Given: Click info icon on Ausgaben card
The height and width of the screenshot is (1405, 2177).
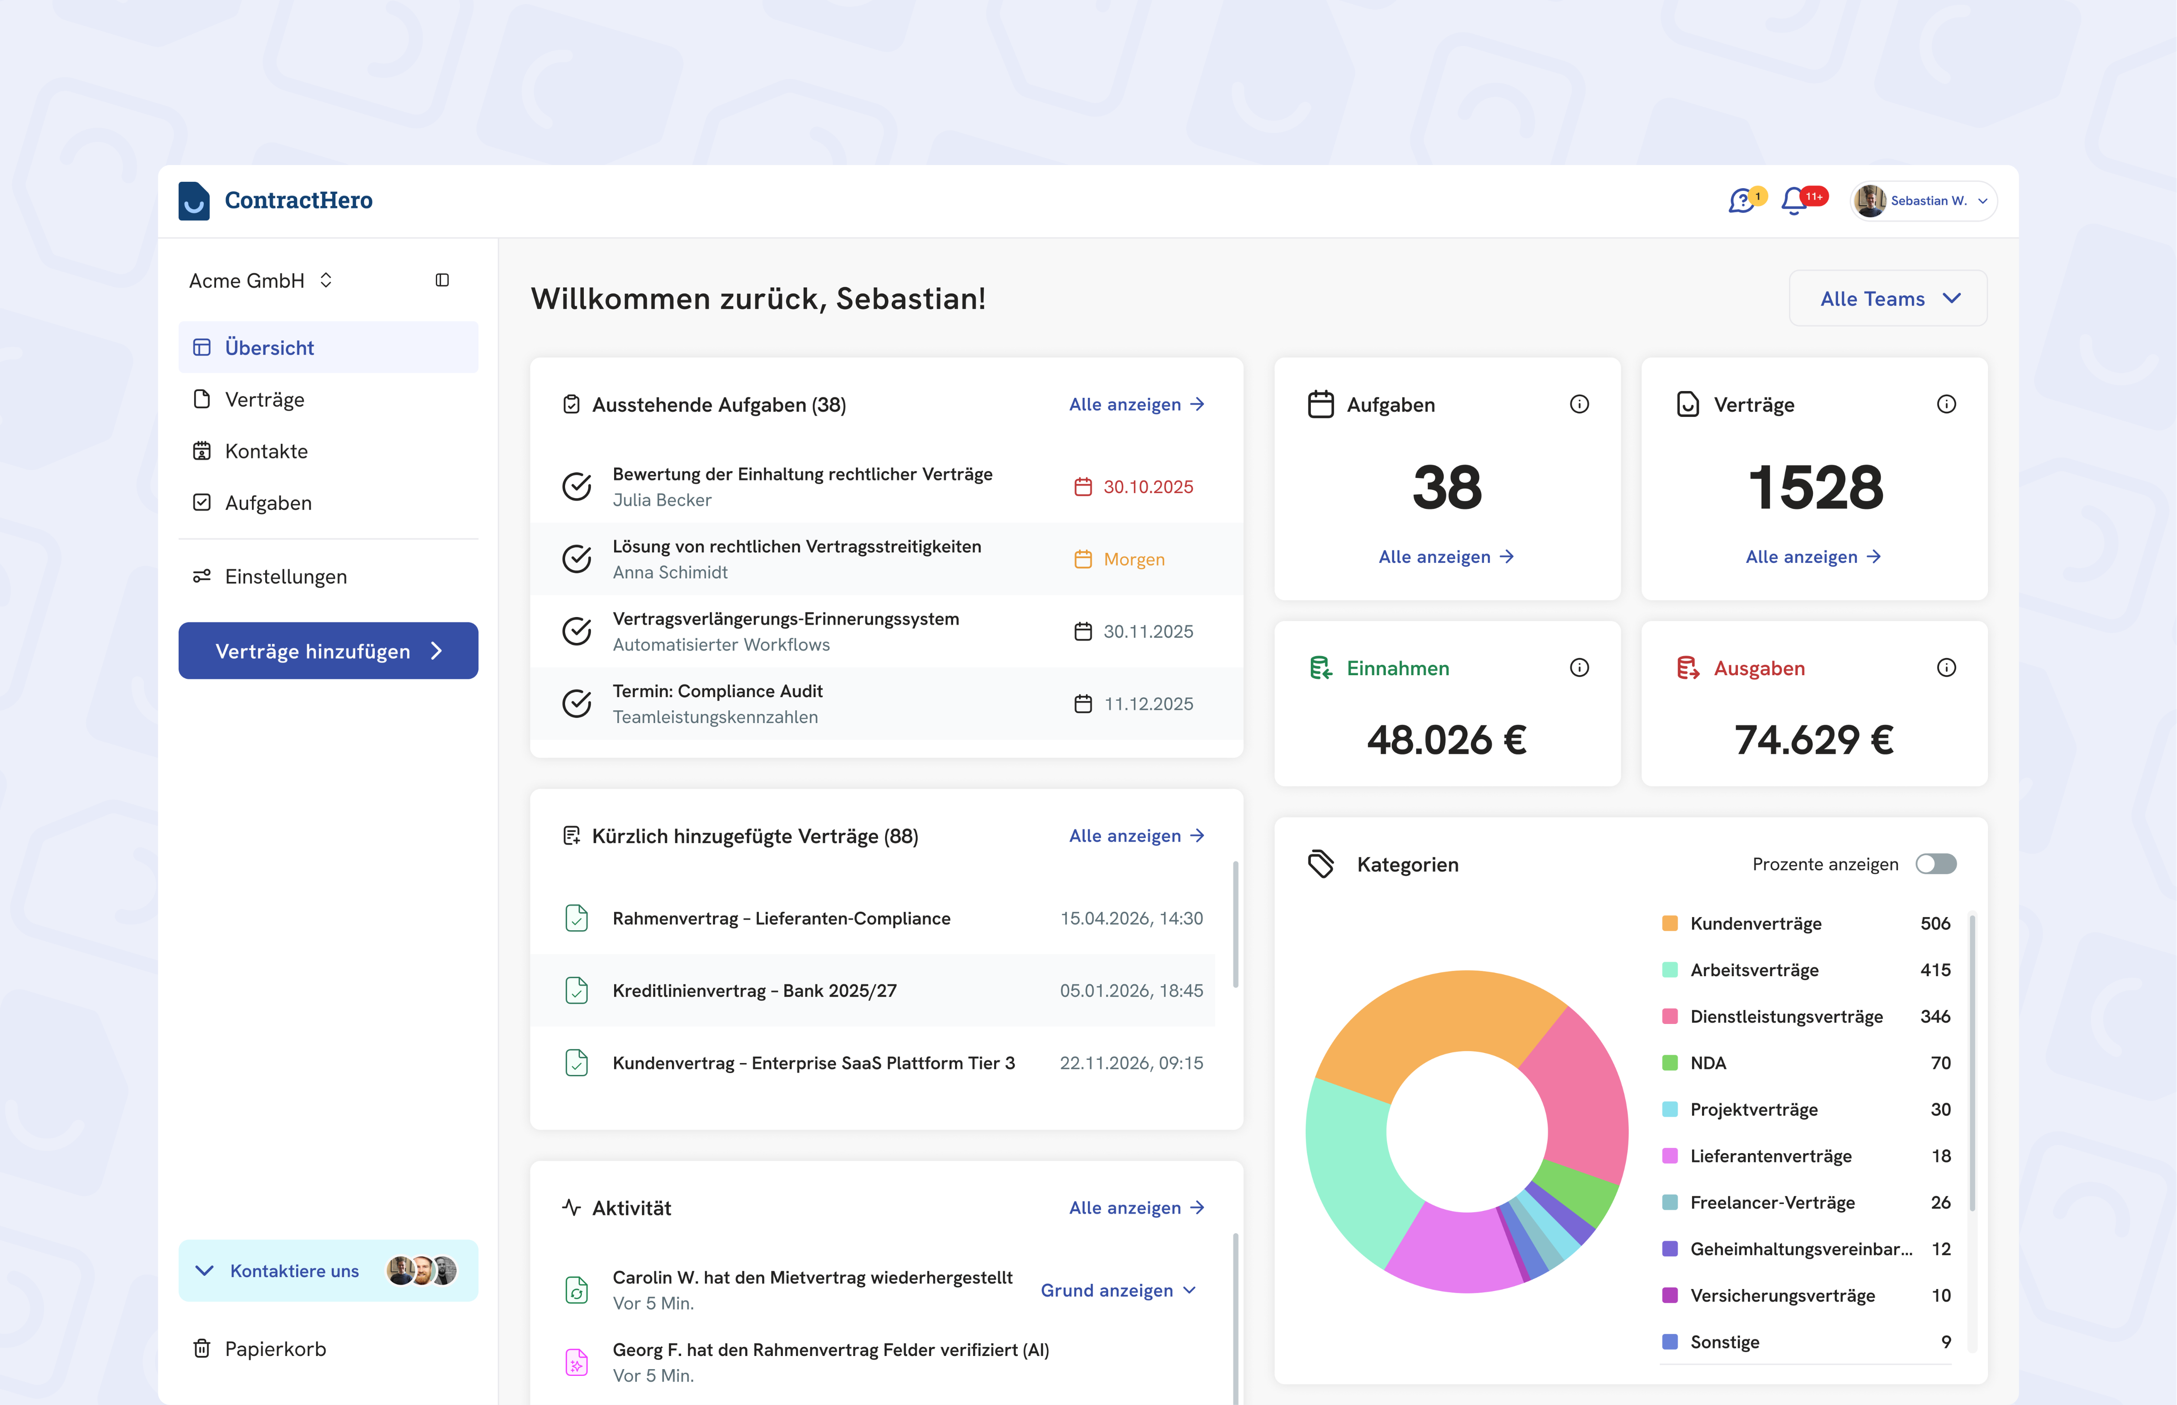Looking at the screenshot, I should coord(1946,668).
